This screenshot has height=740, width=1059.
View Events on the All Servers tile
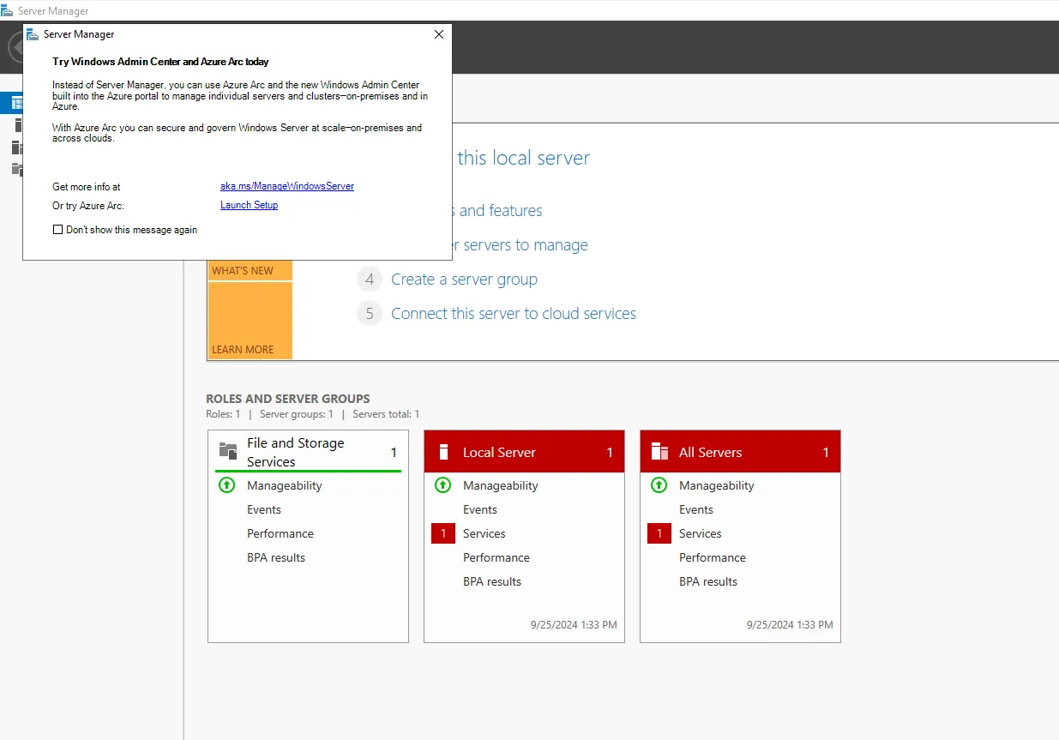pos(695,508)
